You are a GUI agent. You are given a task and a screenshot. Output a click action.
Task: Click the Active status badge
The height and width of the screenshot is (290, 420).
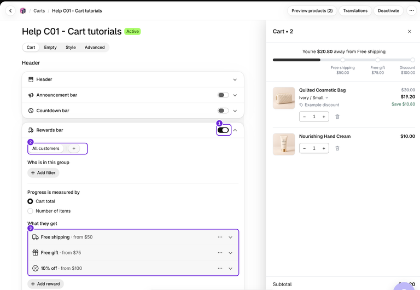point(132,31)
